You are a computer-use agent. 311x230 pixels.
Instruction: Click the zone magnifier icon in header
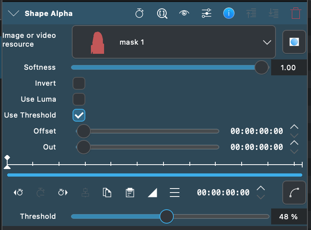tap(162, 14)
